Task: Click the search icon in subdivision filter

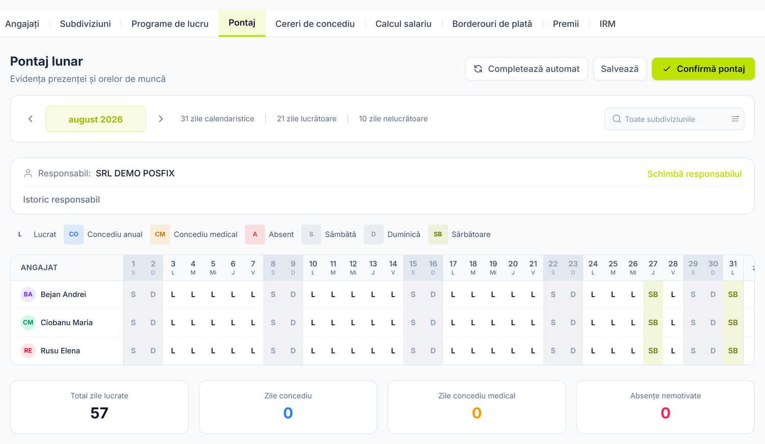Action: tap(617, 119)
